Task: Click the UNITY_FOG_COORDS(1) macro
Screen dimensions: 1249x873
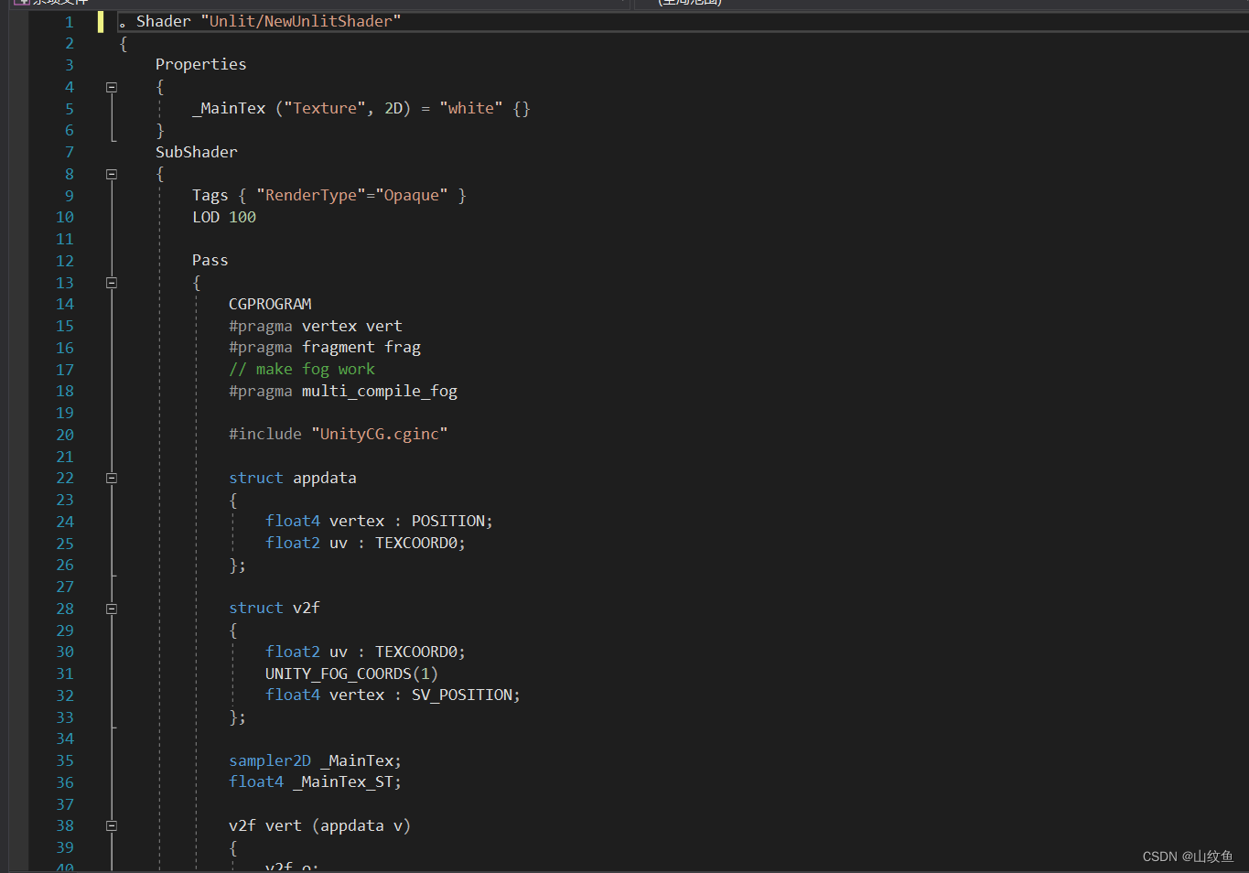Action: 351,674
